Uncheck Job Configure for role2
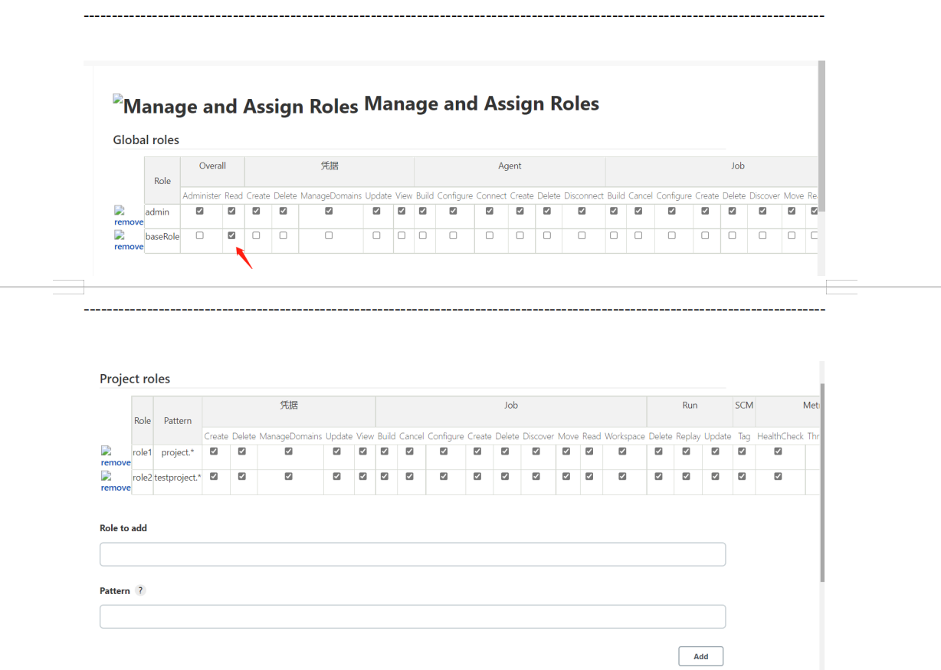The height and width of the screenshot is (670, 941). [444, 476]
